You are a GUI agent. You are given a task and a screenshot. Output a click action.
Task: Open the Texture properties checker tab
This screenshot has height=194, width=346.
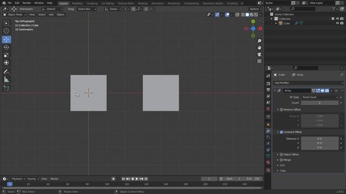(268, 170)
